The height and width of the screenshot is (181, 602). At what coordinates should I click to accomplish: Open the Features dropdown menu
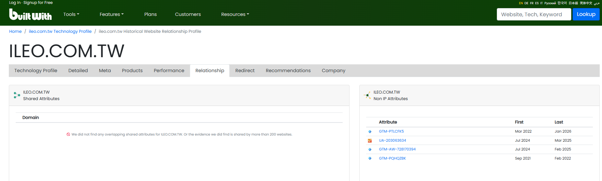[111, 14]
